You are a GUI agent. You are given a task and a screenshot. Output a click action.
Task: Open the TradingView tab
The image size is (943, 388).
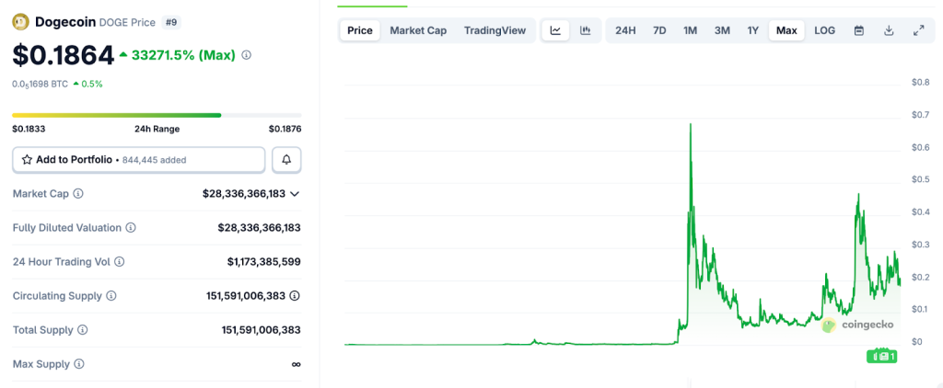tap(495, 30)
